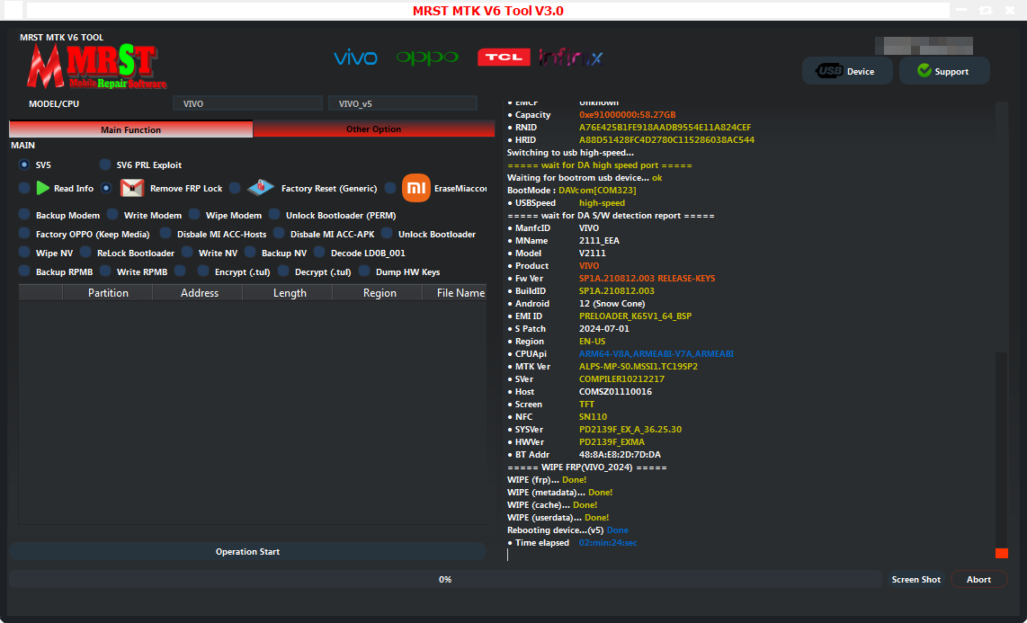Screen dimensions: 1027x623
Task: Click the Factory Reset eraser icon
Action: [261, 189]
